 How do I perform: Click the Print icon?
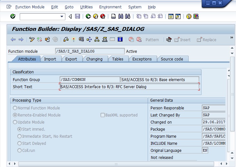[113, 16]
